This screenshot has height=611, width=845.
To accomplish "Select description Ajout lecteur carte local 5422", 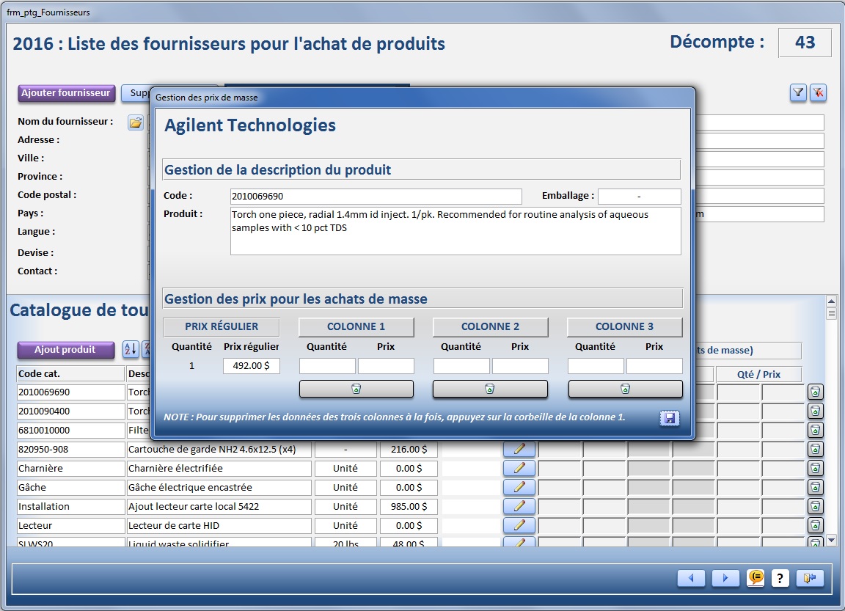I will [219, 506].
